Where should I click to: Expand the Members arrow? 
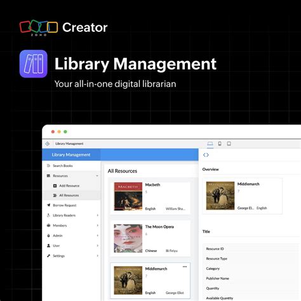pos(98,225)
